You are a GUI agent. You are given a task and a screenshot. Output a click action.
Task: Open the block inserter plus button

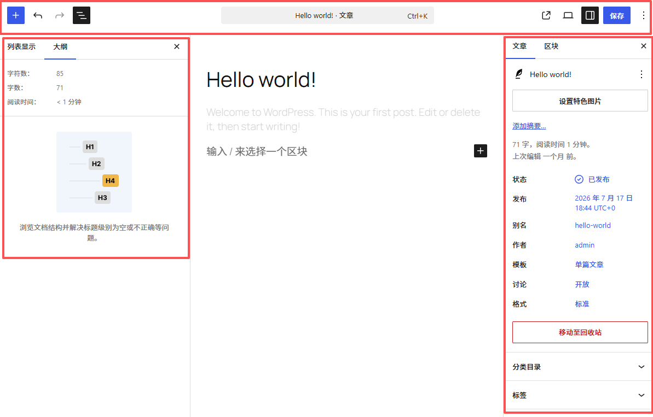pyautogui.click(x=16, y=15)
